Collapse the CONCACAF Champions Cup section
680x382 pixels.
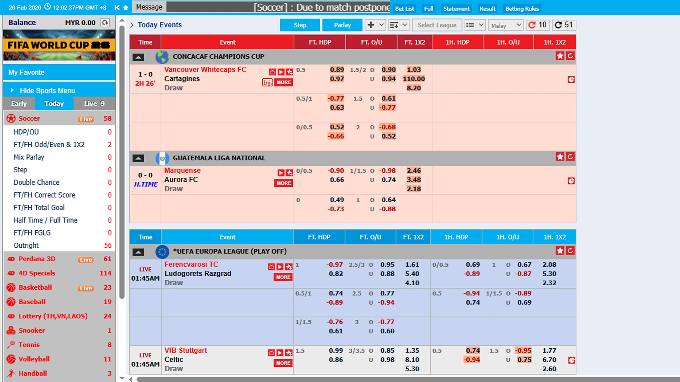[138, 57]
